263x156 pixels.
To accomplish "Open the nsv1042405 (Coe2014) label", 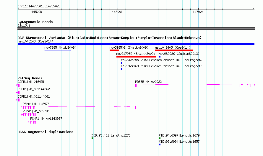I will [x=173, y=47].
